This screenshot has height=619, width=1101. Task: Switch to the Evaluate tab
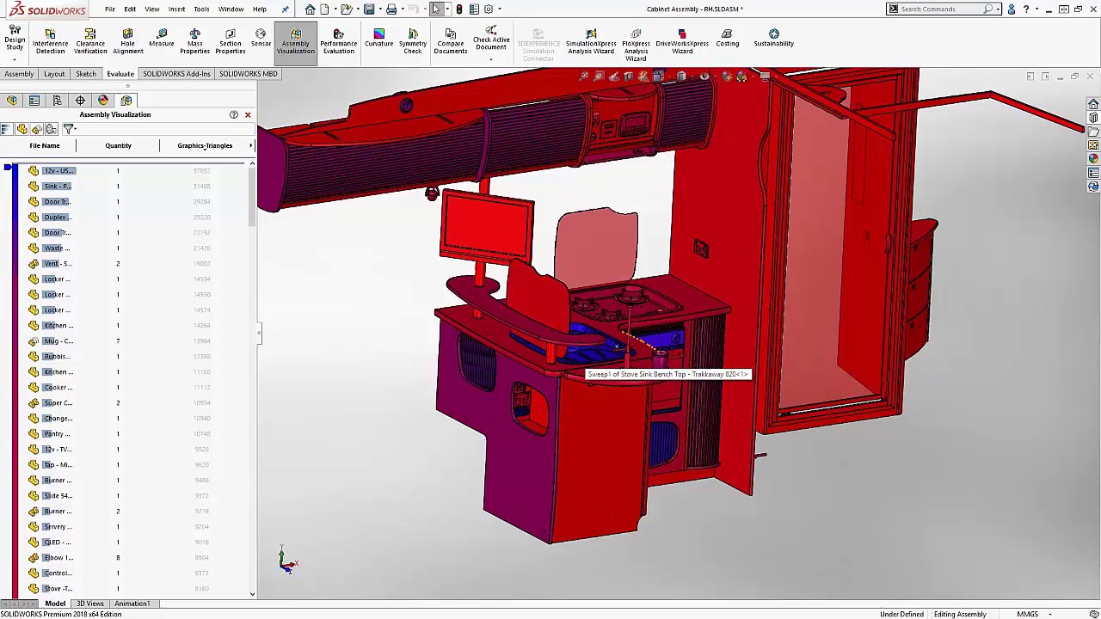coord(120,74)
